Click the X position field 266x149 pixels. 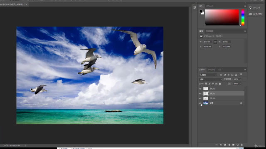(207, 47)
